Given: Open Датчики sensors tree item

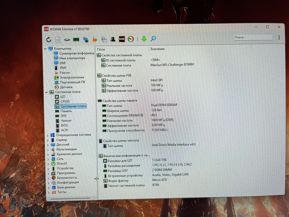Looking at the screenshot, I should pos(63,87).
